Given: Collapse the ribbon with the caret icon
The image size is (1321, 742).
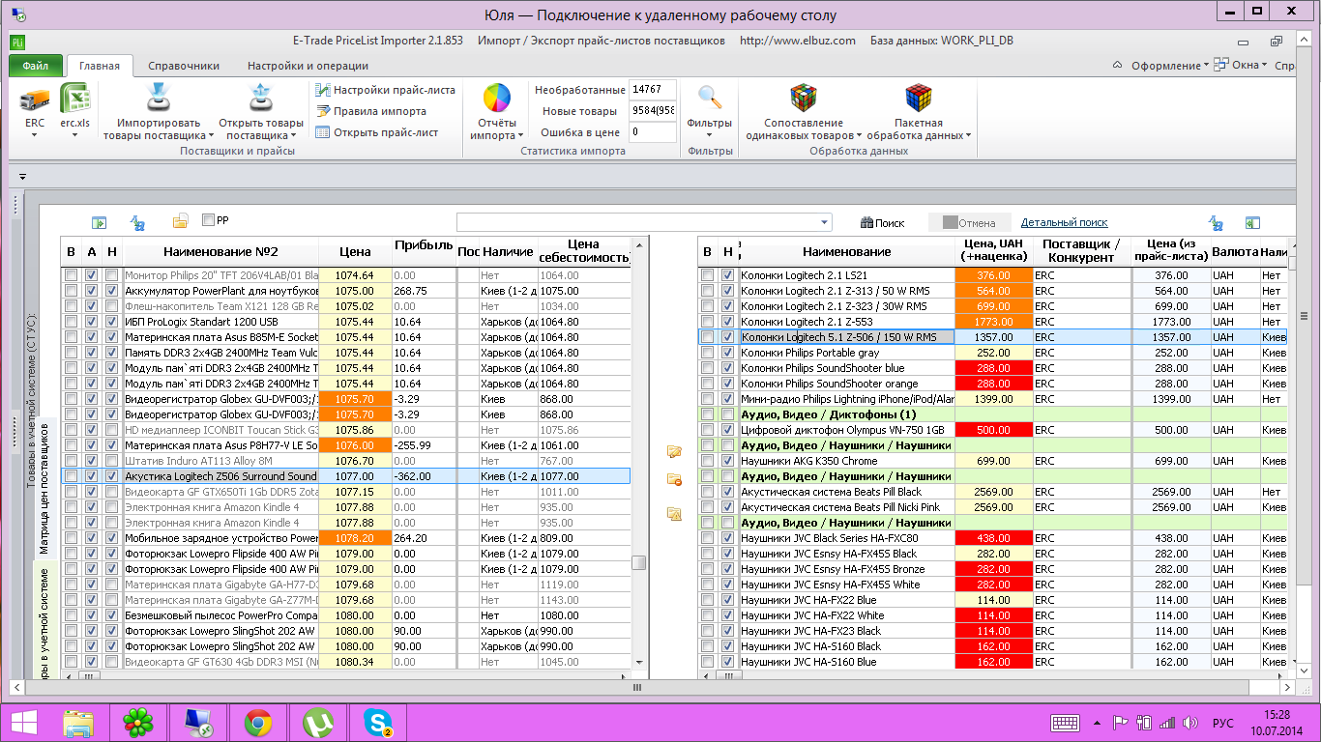Looking at the screenshot, I should [1118, 66].
